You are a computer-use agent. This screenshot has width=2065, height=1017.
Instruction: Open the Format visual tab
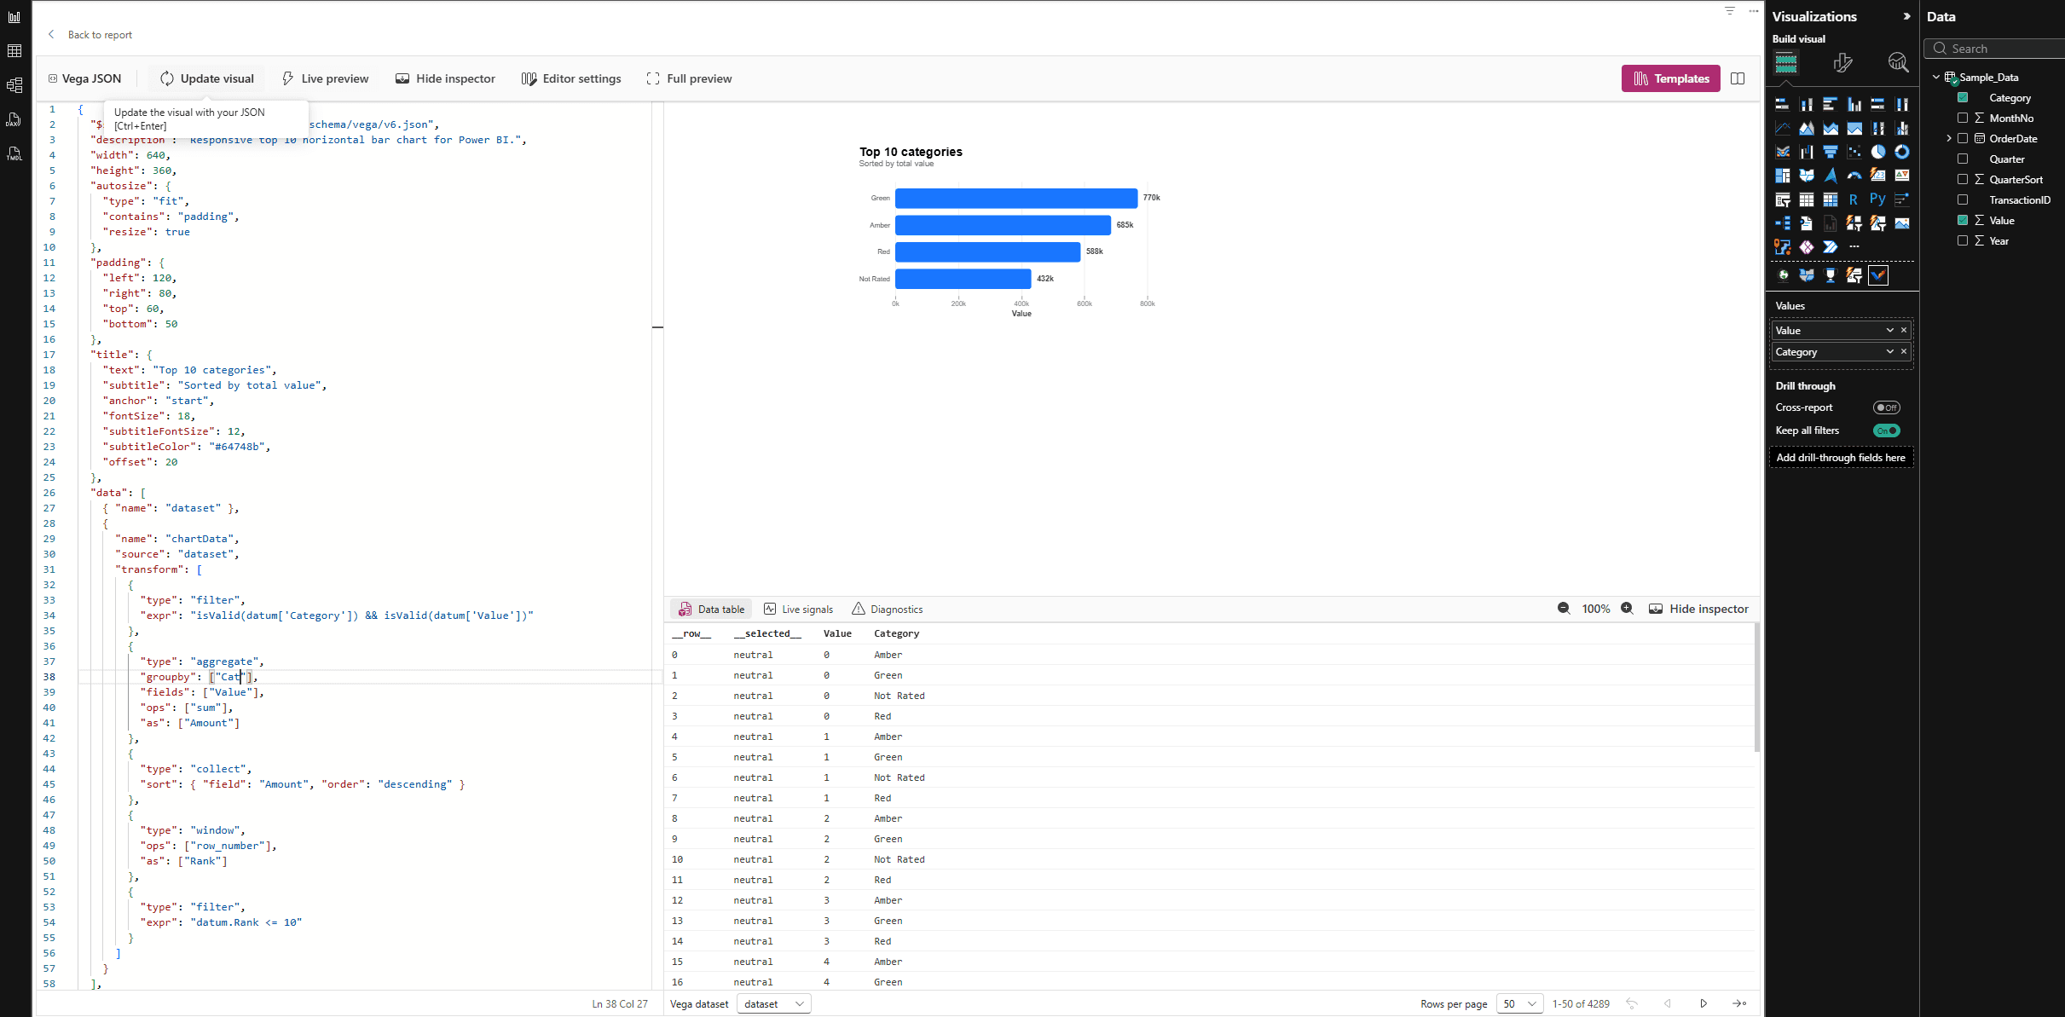click(x=1842, y=62)
